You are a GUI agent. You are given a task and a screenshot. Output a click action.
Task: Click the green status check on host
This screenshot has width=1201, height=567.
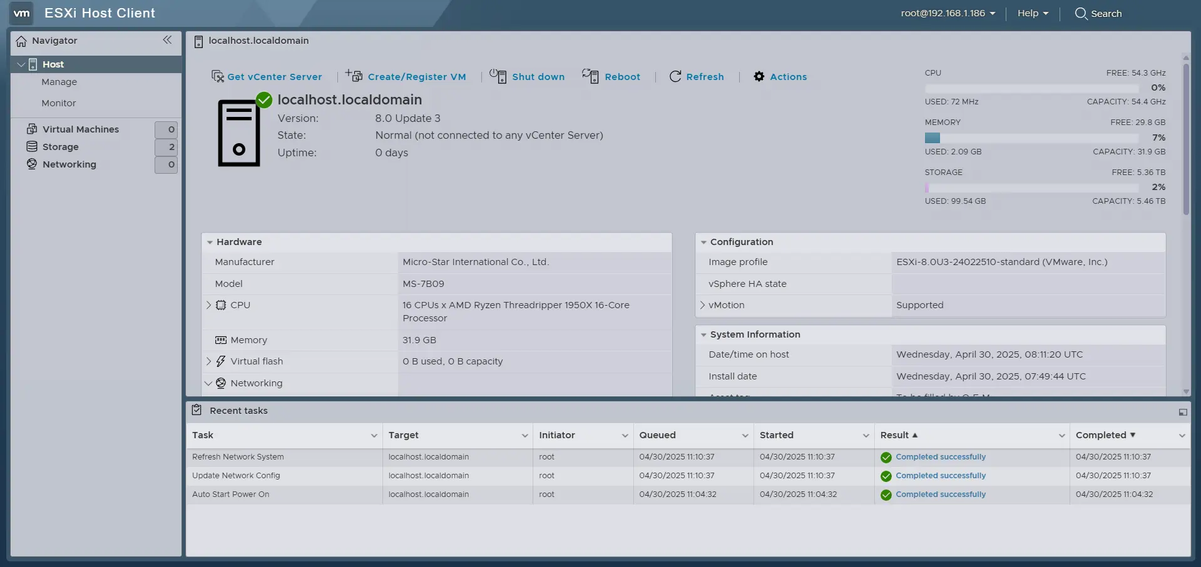264,99
